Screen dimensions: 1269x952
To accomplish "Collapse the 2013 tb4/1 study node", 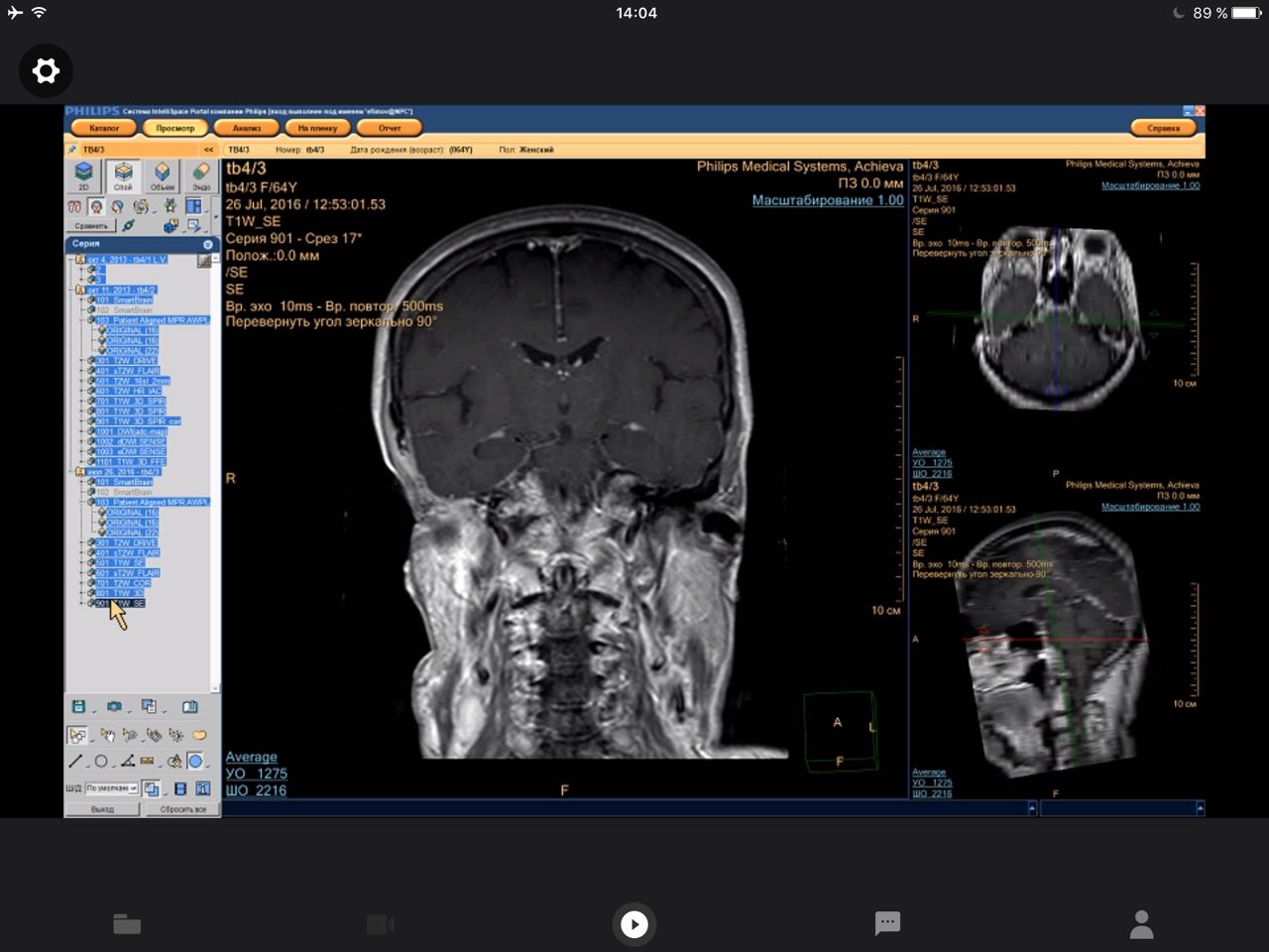I will (x=70, y=260).
